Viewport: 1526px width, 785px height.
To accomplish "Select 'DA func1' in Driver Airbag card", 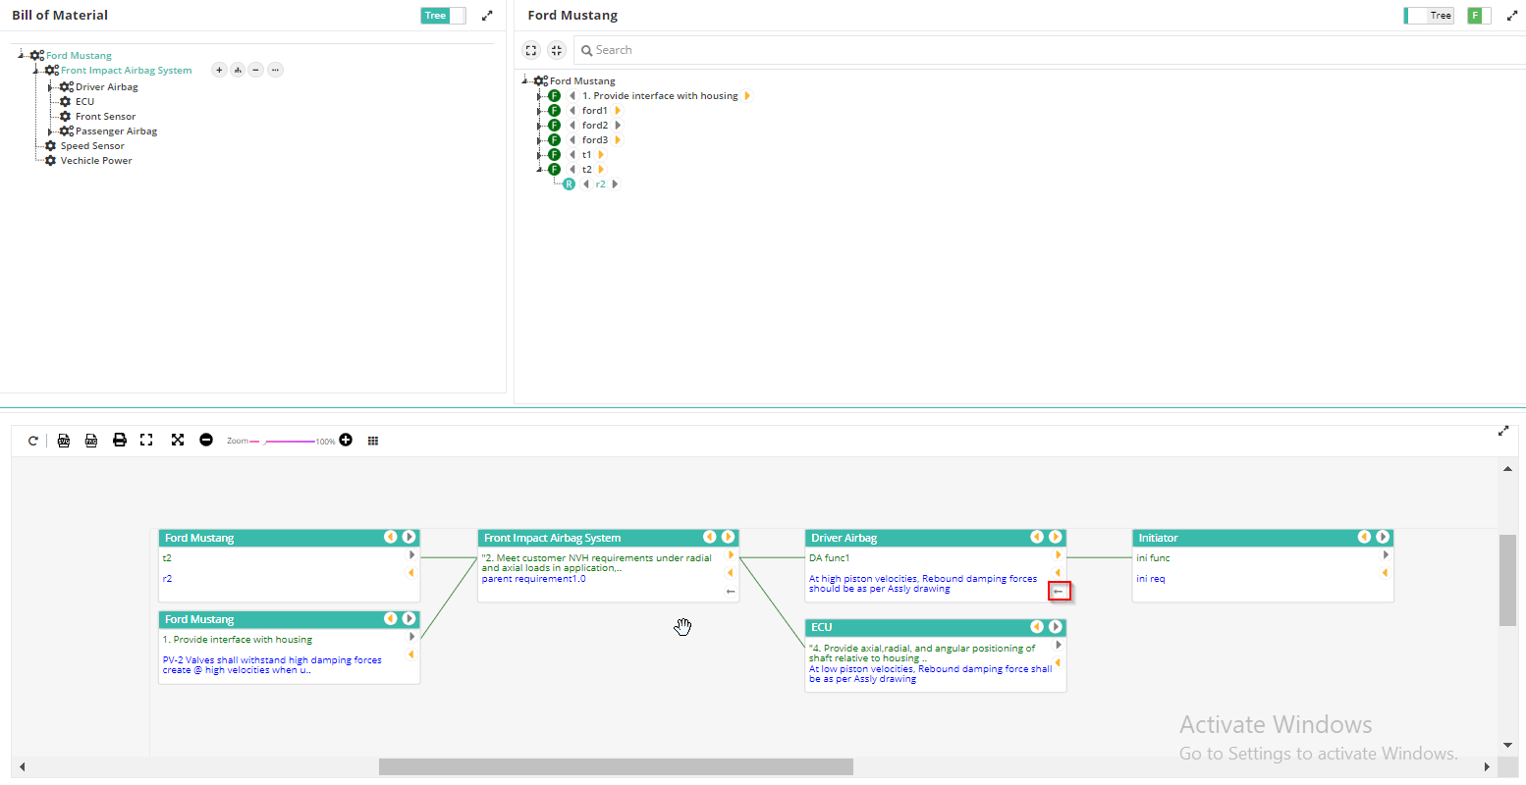I will click(830, 558).
